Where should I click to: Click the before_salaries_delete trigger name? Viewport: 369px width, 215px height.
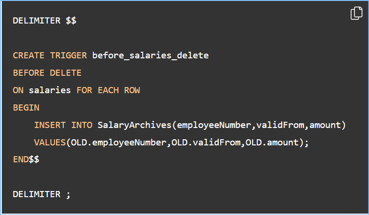(150, 56)
